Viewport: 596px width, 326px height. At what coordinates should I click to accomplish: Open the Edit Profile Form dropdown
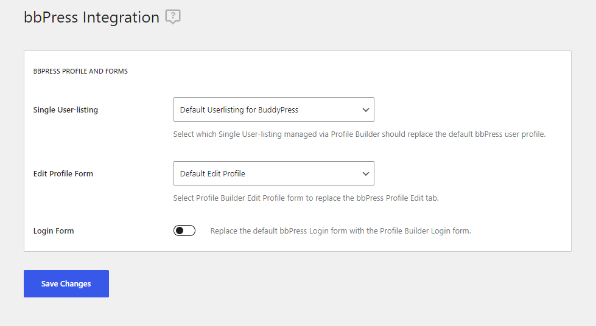pos(274,173)
